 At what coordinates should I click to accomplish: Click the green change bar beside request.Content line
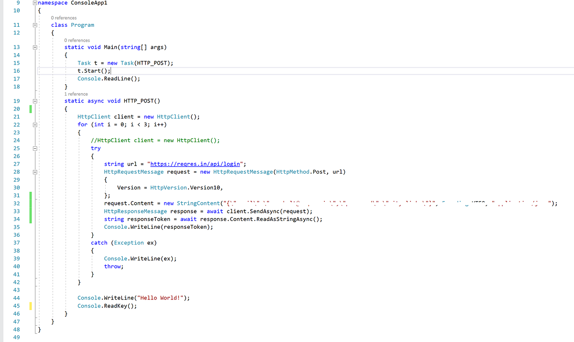click(31, 203)
